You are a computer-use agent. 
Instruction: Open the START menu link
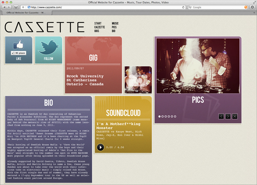point(98,23)
